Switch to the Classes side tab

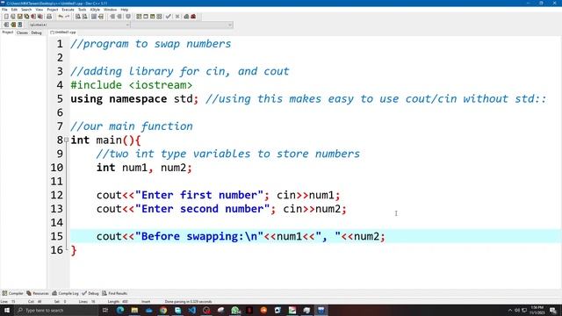22,32
